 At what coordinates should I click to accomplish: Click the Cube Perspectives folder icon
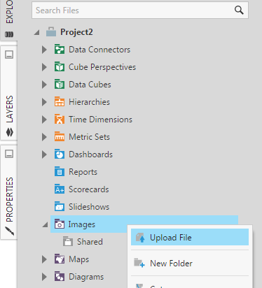click(x=60, y=66)
